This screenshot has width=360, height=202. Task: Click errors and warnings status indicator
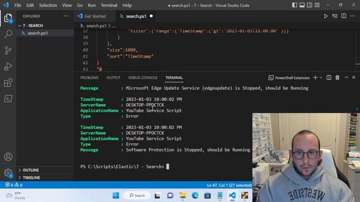(13, 185)
